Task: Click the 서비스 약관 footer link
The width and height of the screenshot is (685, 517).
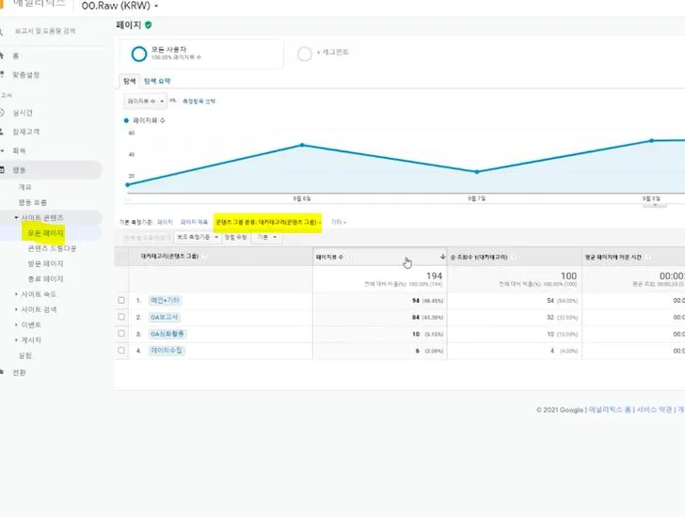Action: pos(654,410)
